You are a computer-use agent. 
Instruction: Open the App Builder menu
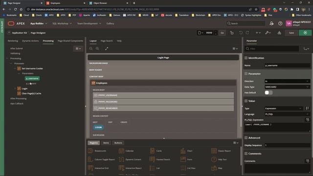click(39, 23)
